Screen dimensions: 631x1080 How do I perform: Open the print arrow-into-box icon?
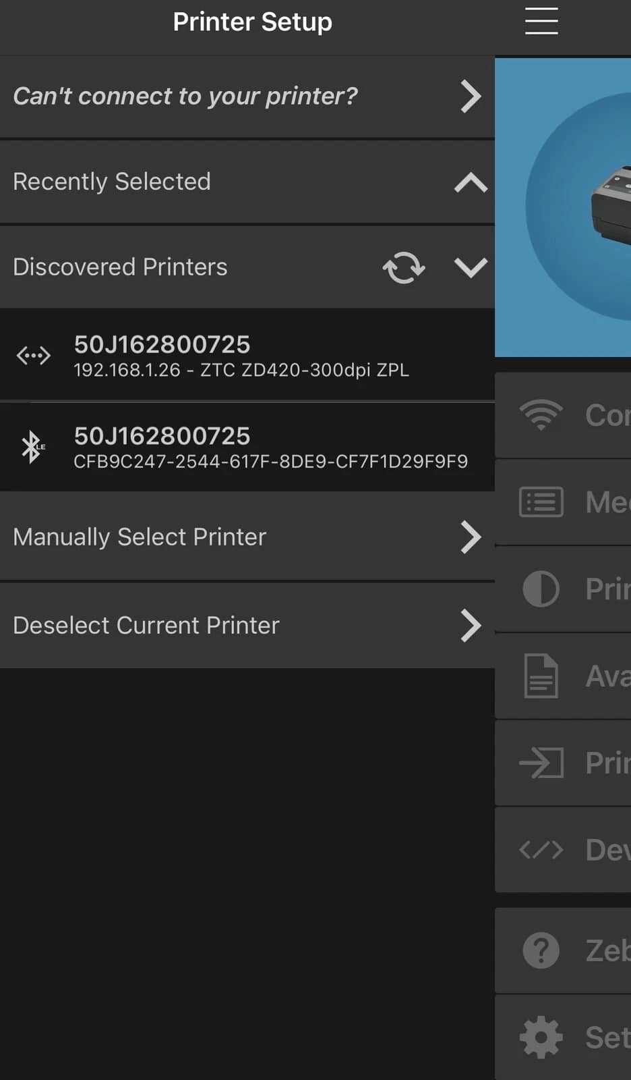pyautogui.click(x=541, y=763)
